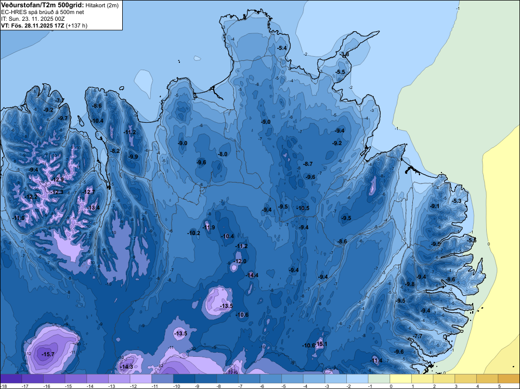520x389 pixels.
Task: Pick legend swatch between -1 and 0
Action: click(x=379, y=379)
